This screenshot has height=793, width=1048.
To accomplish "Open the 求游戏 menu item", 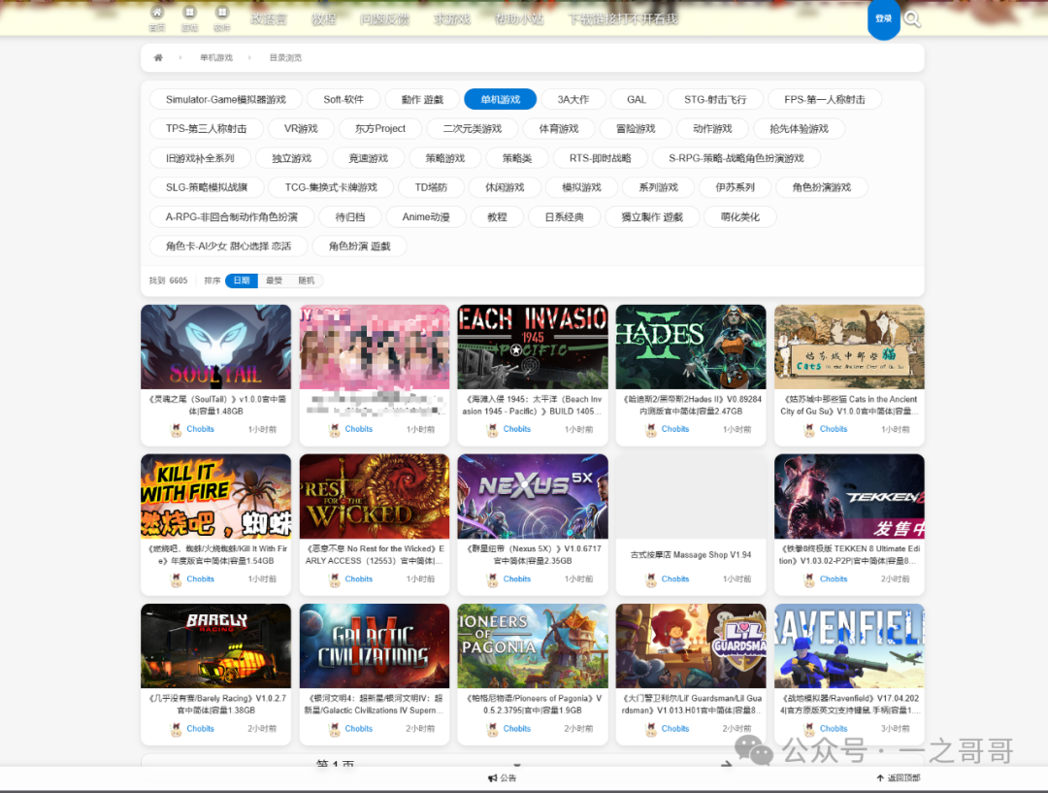I will click(x=452, y=19).
